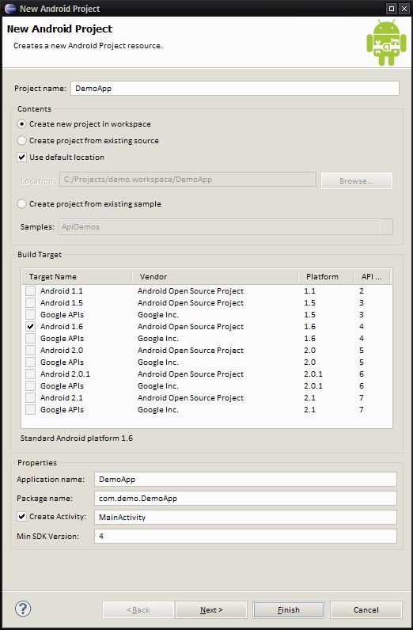Screen dimensions: 413x630
Task: Focus the Project name field
Action: tap(235, 89)
